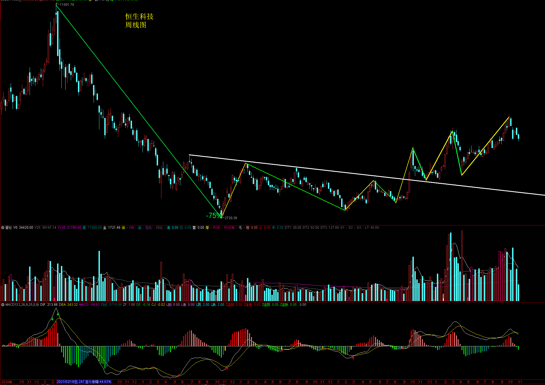Collapse the 量柱 volume indicator panel arrow
The image size is (545, 385).
coord(3,228)
